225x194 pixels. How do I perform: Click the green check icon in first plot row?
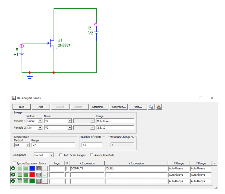pos(13,168)
